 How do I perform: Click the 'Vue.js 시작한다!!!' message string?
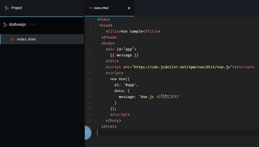(x=159, y=97)
